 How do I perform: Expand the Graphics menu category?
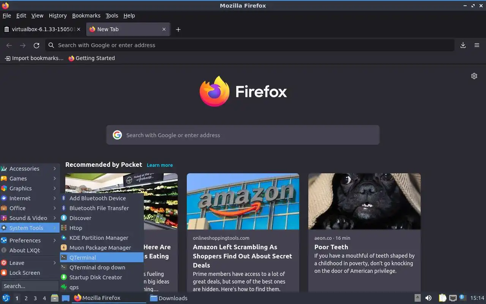tap(30, 188)
